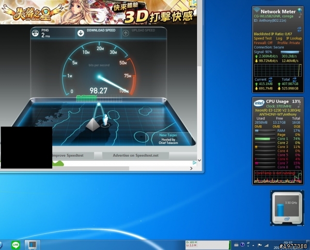Click the CG-WLUSB2GNR, corega adapter name
310x250 pixels.
273,16
